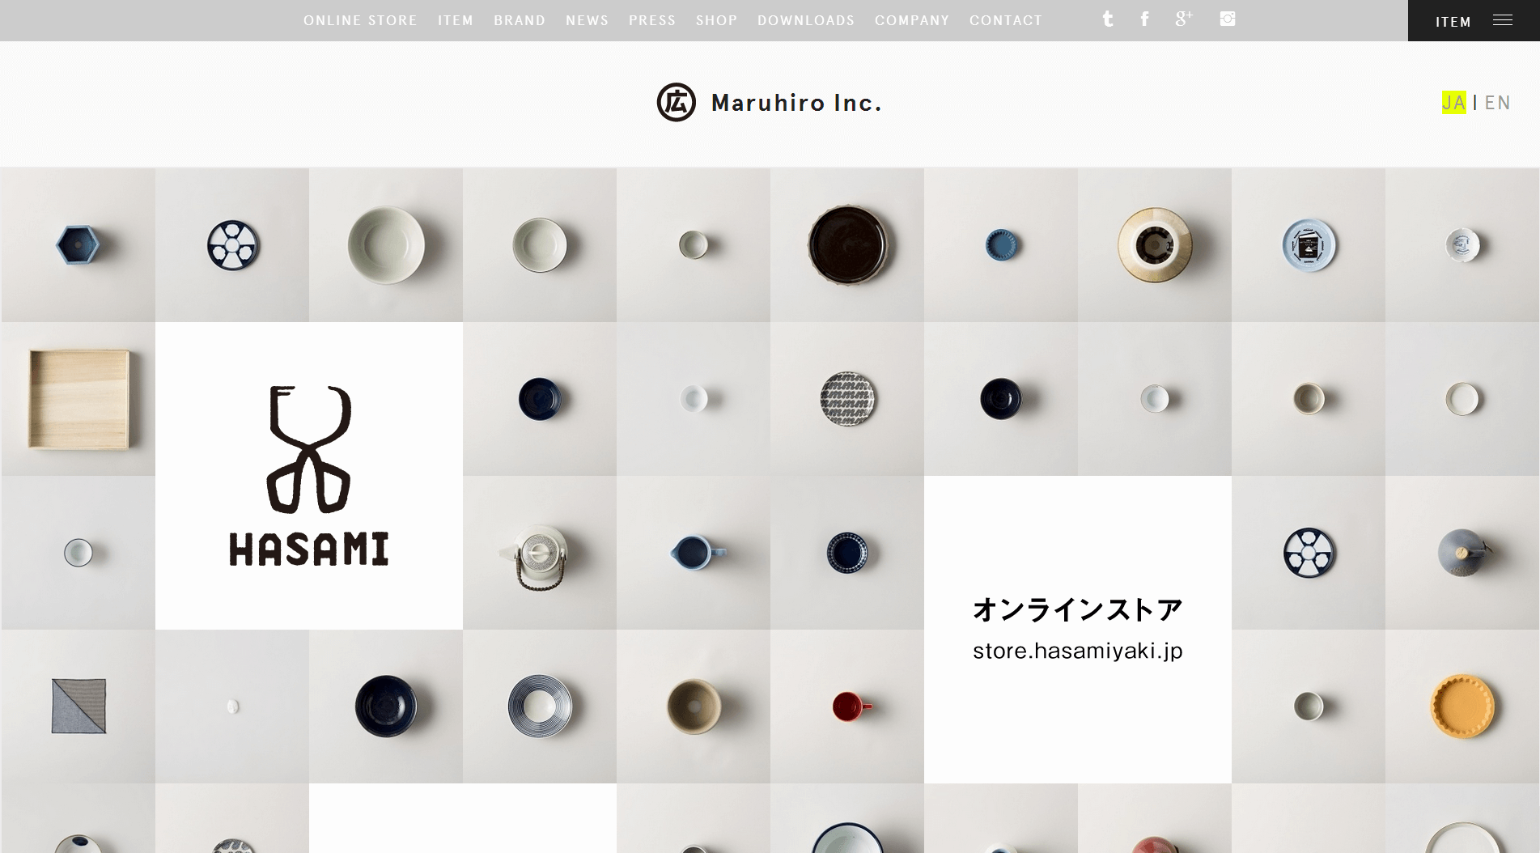Select the gray teapot with brass handle
Screen dimensions: 1540x853
point(1462,553)
